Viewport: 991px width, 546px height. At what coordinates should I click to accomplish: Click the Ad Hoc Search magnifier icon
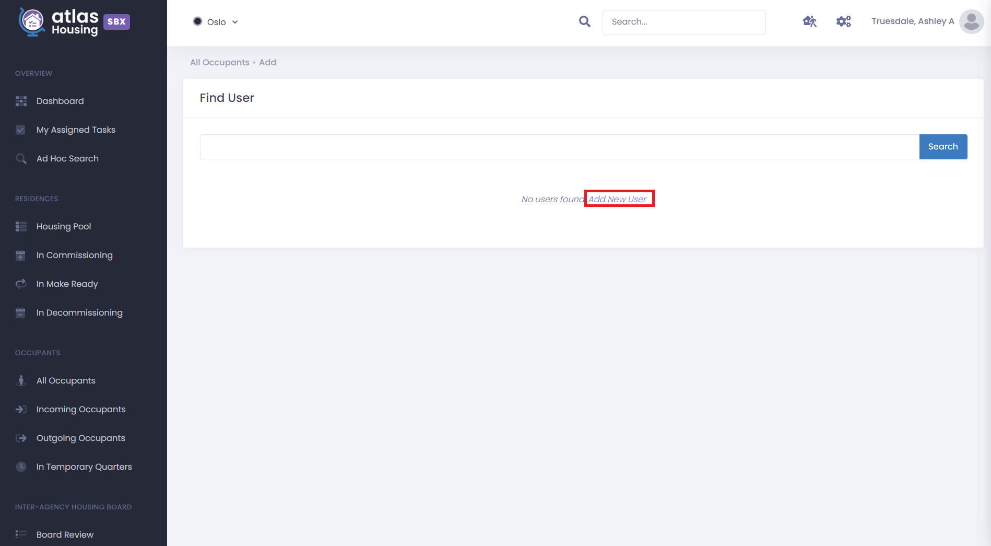coord(21,158)
